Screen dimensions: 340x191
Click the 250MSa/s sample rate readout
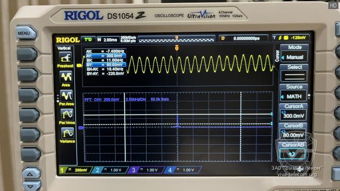tap(128, 38)
